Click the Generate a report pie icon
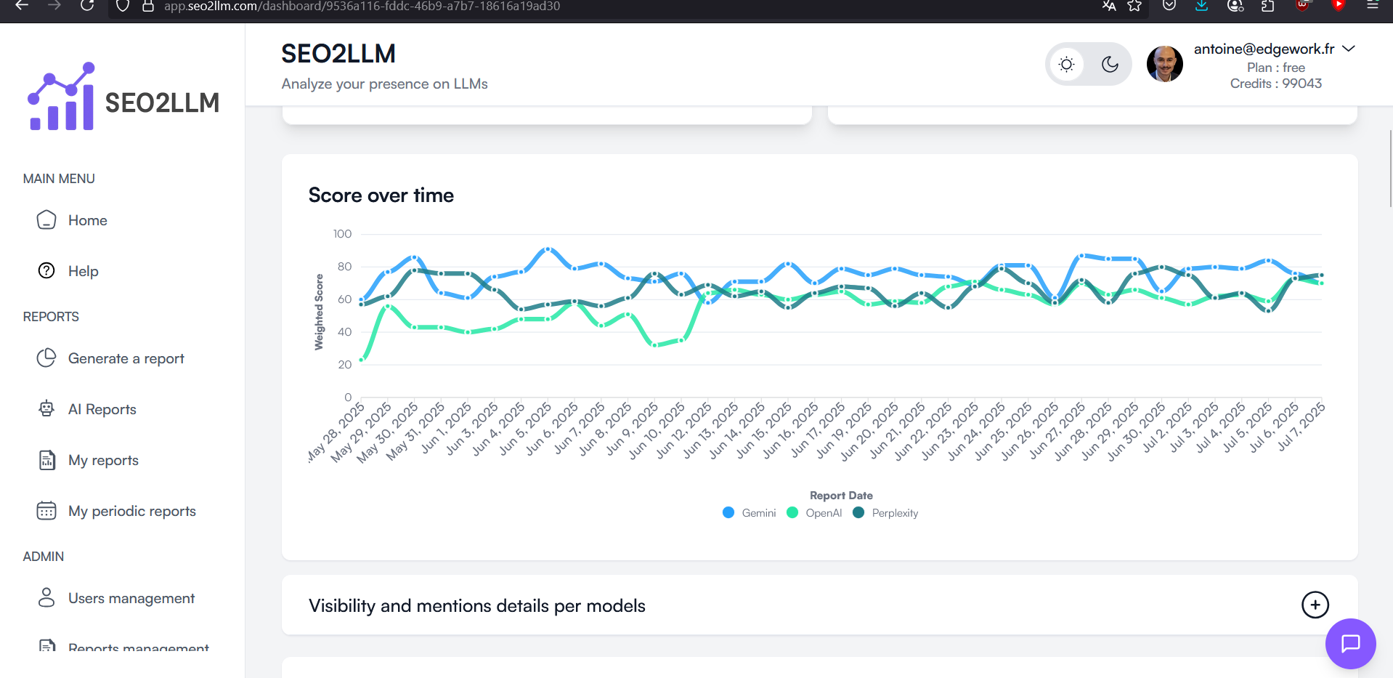The width and height of the screenshot is (1393, 678). (x=46, y=358)
